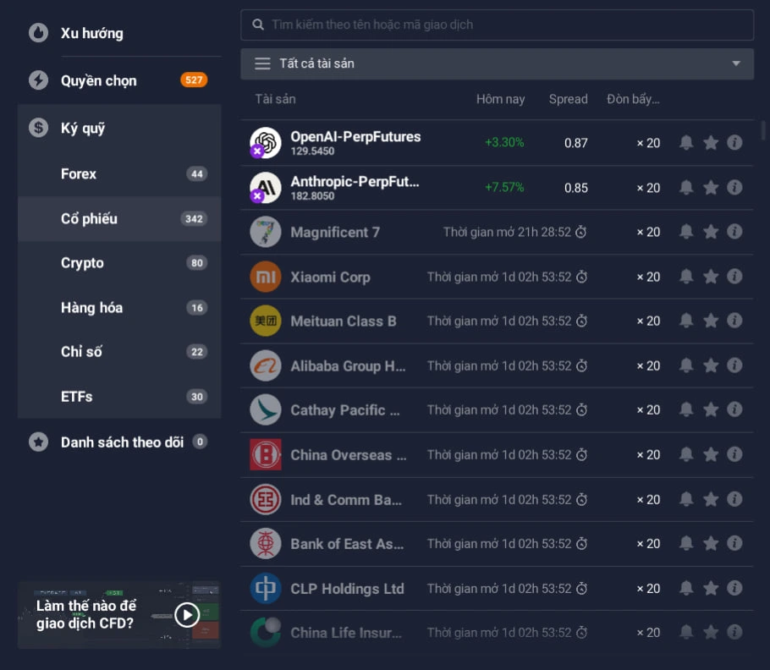Toggle favorite star for OpenAI-PerpFutures

(x=711, y=143)
